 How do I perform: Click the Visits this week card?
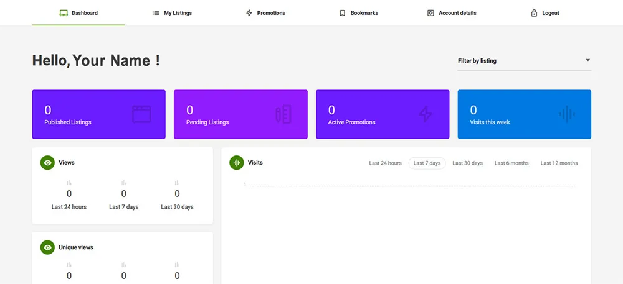pyautogui.click(x=524, y=114)
